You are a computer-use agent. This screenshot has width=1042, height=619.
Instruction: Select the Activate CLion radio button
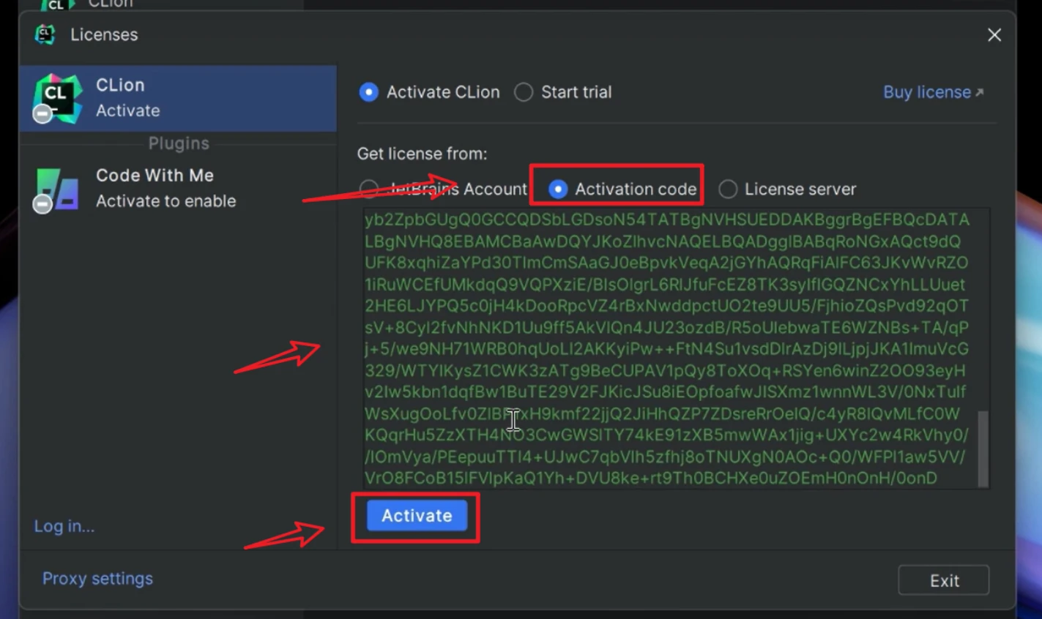[x=429, y=92]
